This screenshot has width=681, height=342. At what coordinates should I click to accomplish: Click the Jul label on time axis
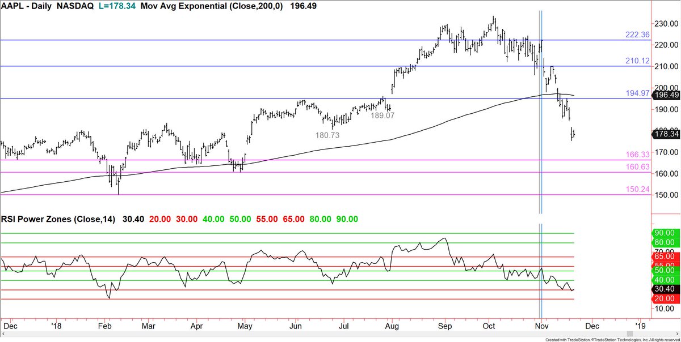tap(344, 326)
